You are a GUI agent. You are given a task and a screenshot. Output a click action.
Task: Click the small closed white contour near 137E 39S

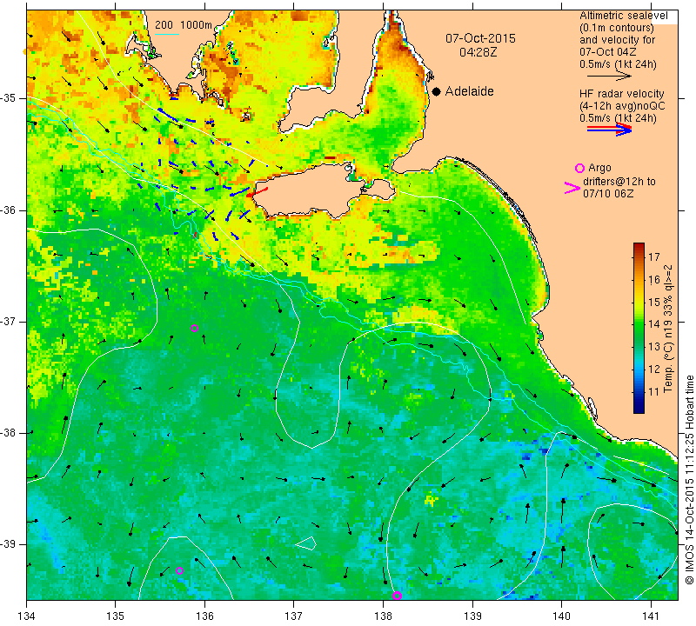[306, 543]
